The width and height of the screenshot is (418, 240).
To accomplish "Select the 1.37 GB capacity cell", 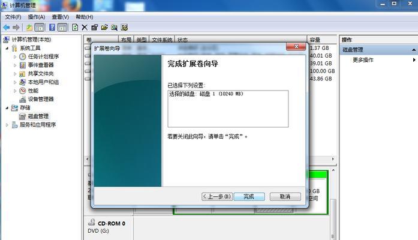I will click(x=320, y=48).
